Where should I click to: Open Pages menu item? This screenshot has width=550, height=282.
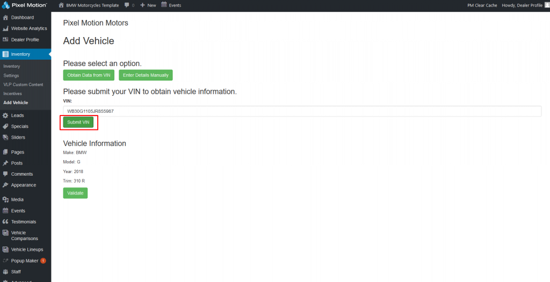coord(18,152)
